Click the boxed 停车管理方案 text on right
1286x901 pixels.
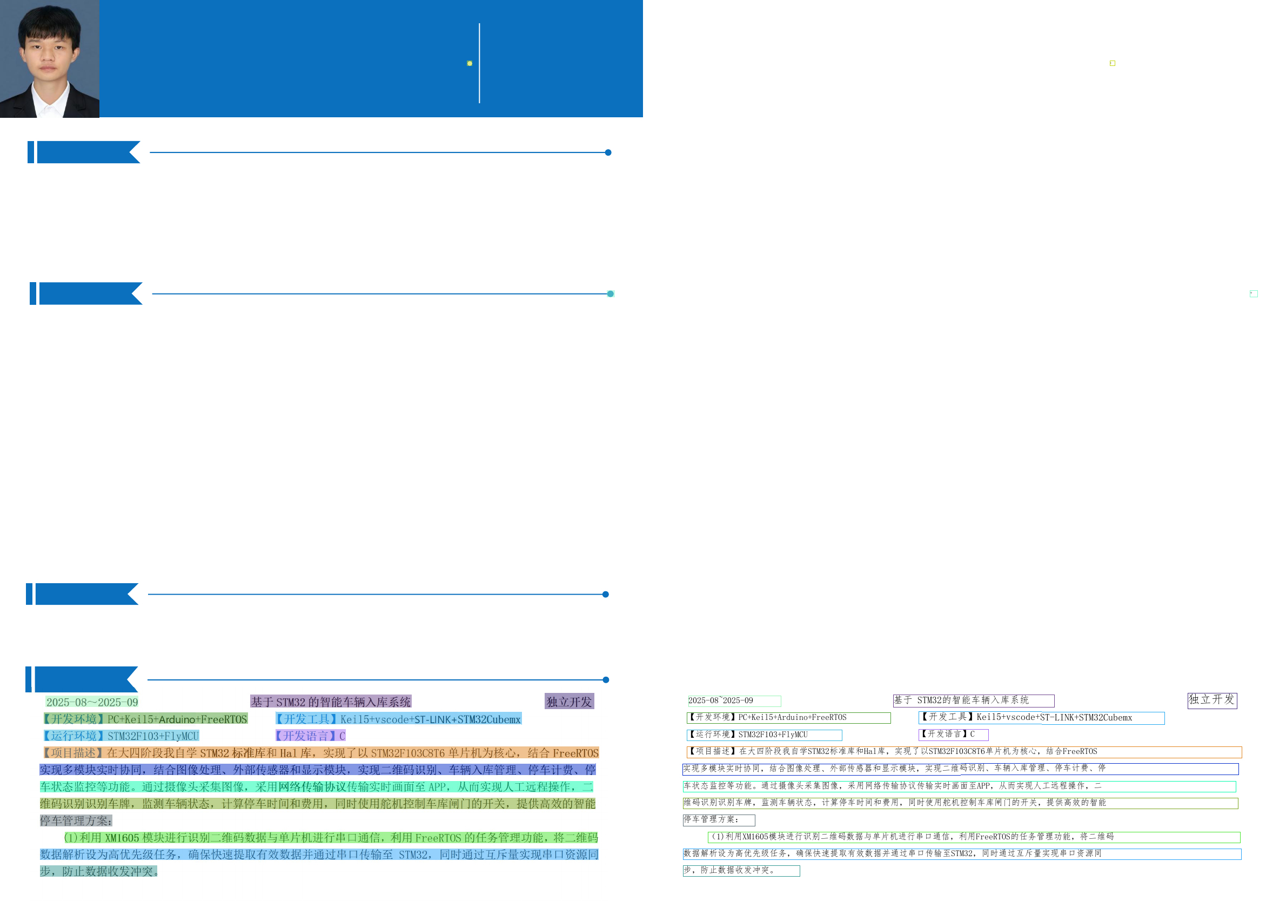point(718,820)
